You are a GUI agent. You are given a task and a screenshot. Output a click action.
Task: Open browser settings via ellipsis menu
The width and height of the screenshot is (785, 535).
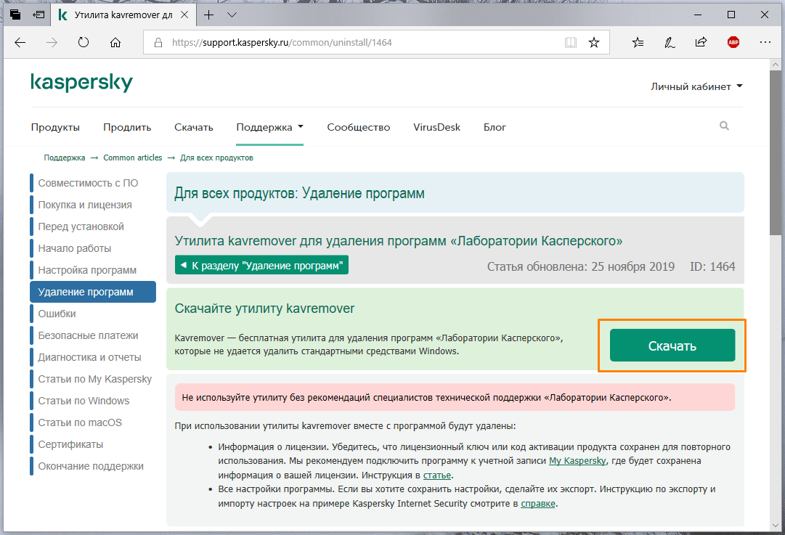pyautogui.click(x=765, y=42)
